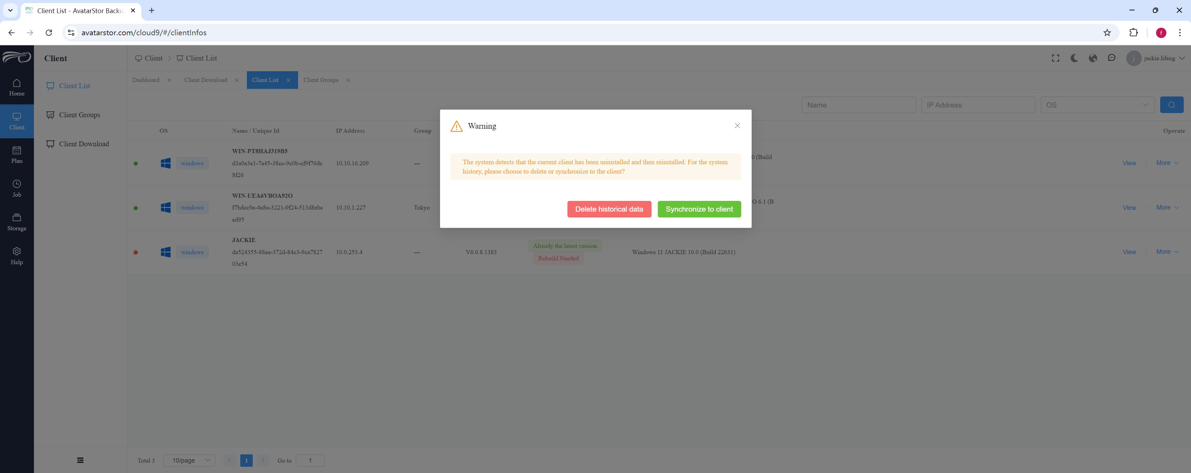Toggle fullscreen mode icon

(x=1056, y=58)
